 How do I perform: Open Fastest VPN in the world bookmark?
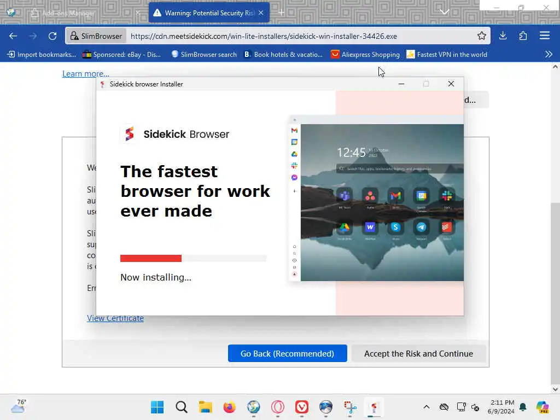click(x=447, y=54)
